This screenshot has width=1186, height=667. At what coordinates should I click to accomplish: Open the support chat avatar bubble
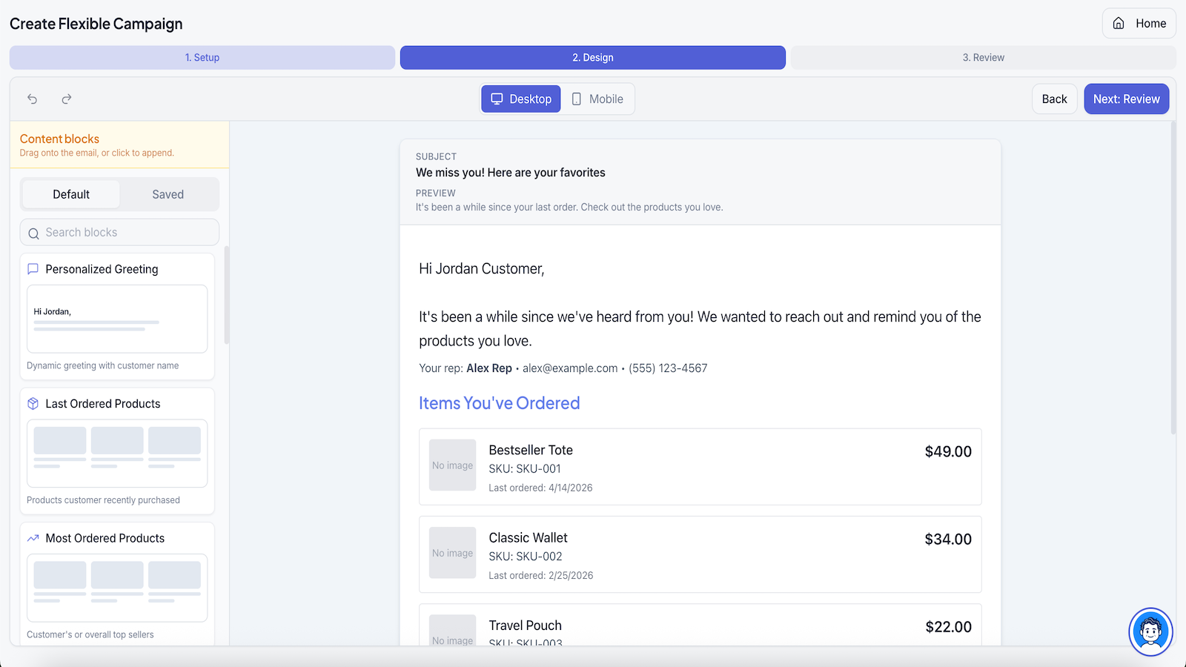tap(1150, 631)
